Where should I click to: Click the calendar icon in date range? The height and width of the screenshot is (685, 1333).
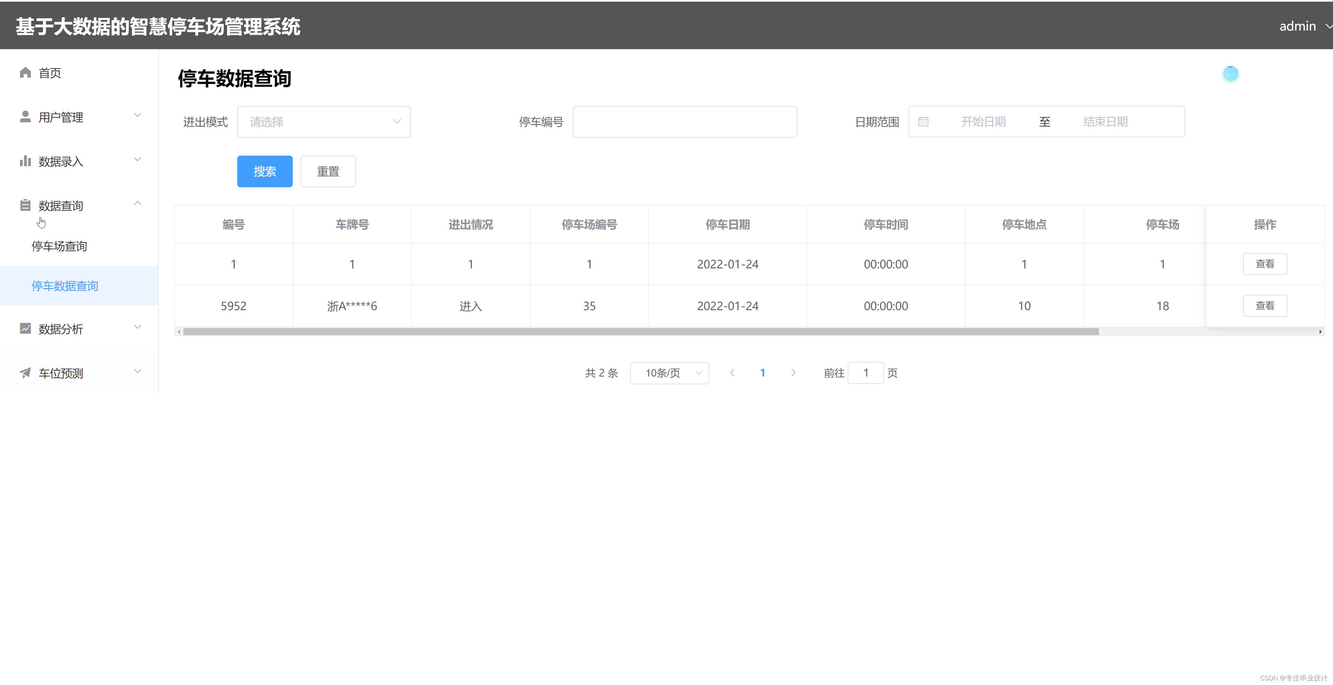click(x=923, y=122)
